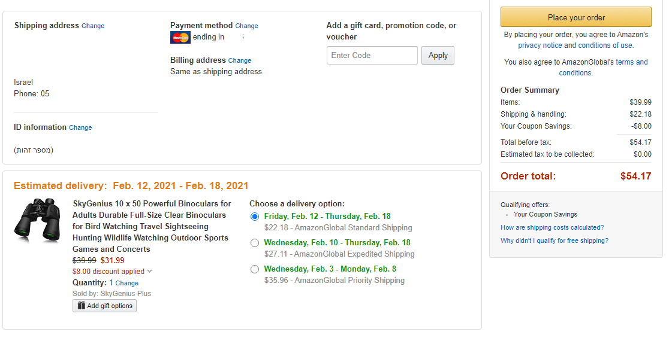Open How are shipping costs calculated link
This screenshot has width=672, height=338.
pos(552,228)
